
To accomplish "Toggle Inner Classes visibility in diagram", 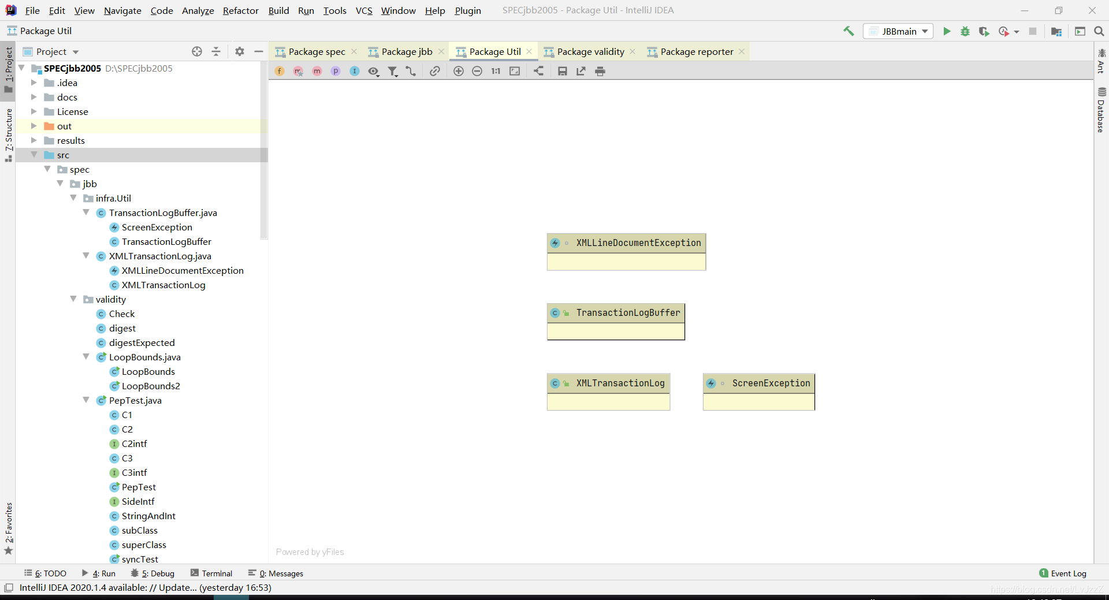I will 355,71.
